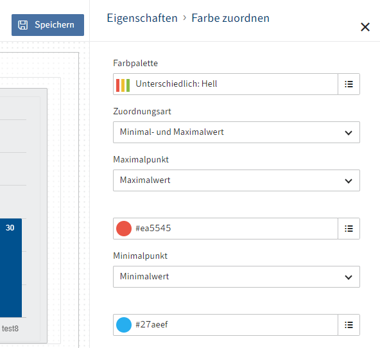Click the breadcrumb chevron separator

click(x=185, y=18)
